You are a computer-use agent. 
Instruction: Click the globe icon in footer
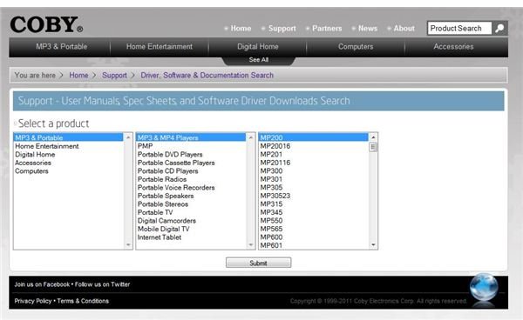(484, 288)
